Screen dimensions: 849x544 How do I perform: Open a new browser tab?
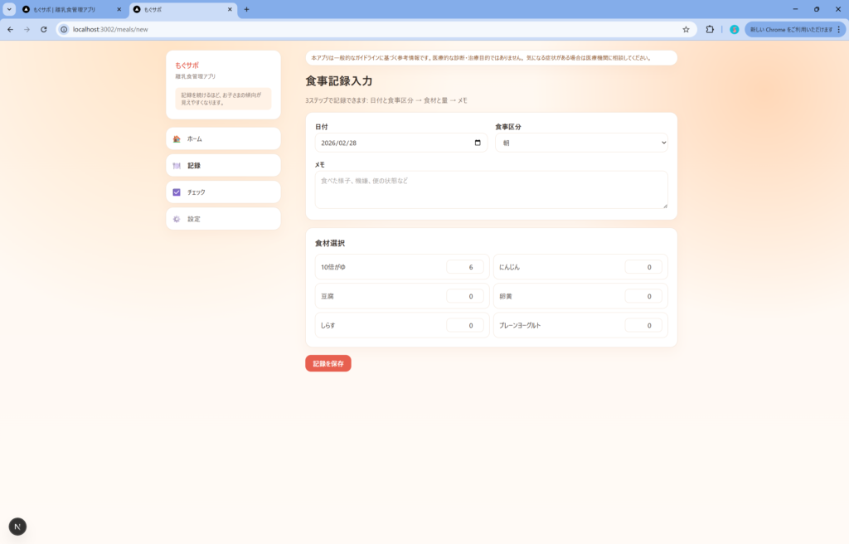pos(246,9)
